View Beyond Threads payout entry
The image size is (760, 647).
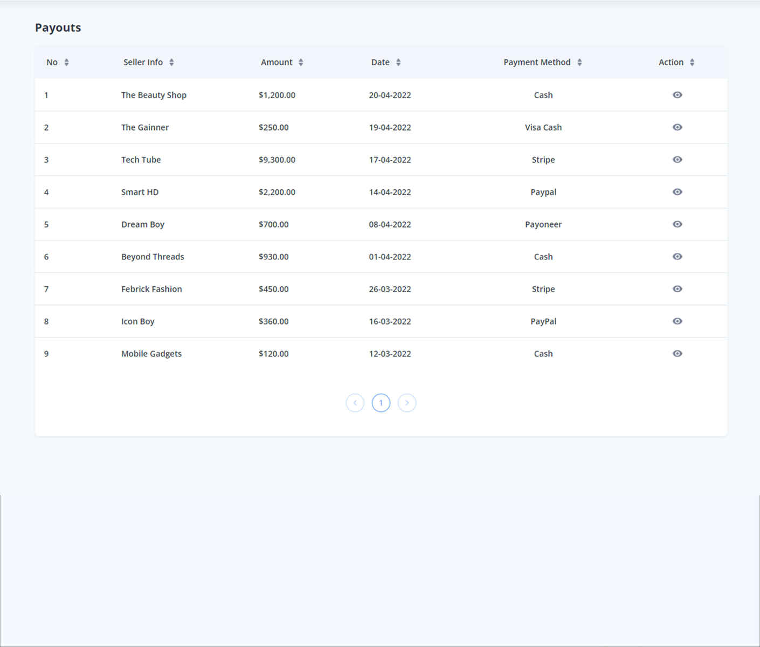tap(677, 257)
